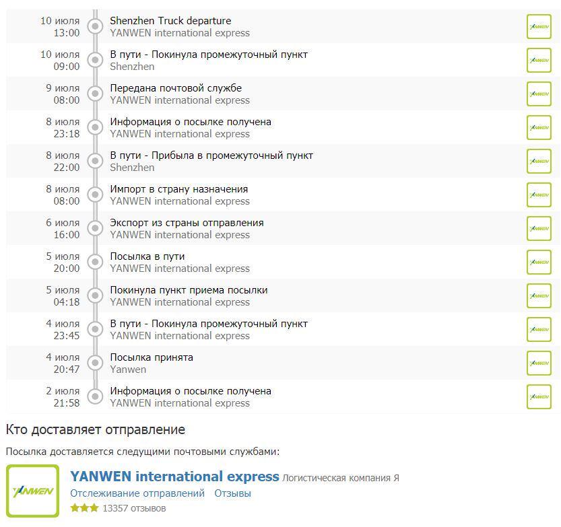The height and width of the screenshot is (527, 561).
Task: Click Yanwen icon next to Посылка принята
Action: tap(539, 363)
